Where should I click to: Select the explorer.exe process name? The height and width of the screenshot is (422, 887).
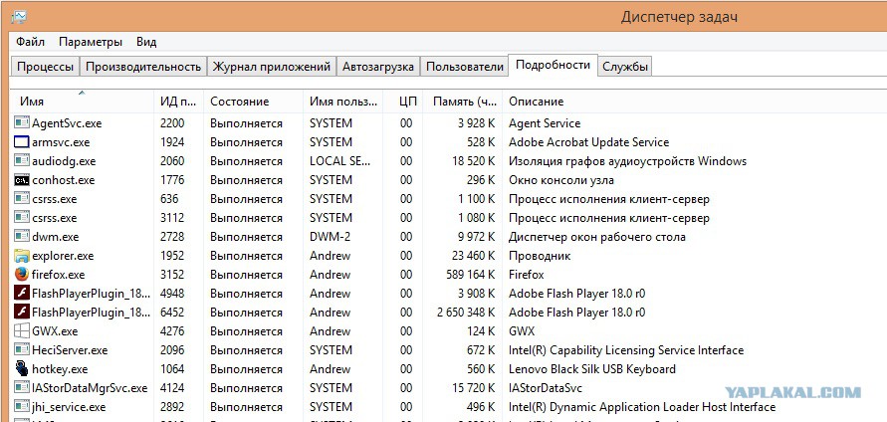[63, 256]
